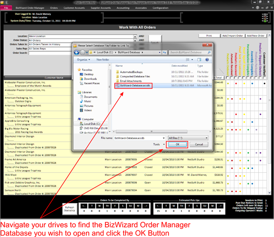The height and width of the screenshot is (237, 274).
Task: Open the ribbon help icon
Action: pyautogui.click(x=257, y=8)
